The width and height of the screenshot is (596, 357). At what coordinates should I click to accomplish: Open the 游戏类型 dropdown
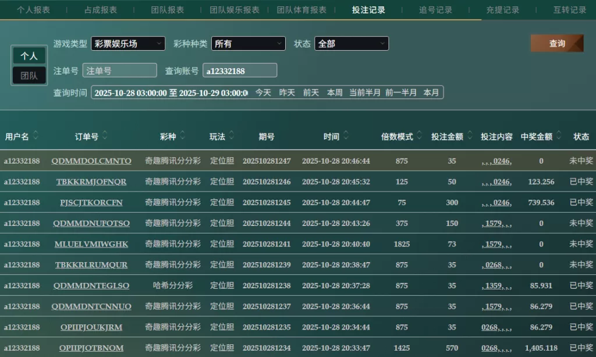pos(128,44)
